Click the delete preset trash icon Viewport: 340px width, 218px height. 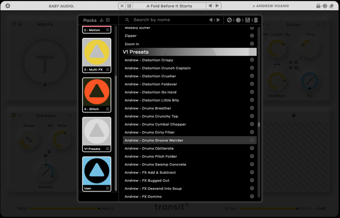256,20
